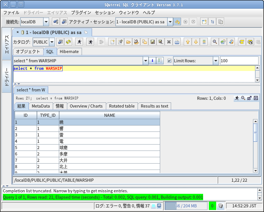Click the save-as floppy icon with dots
Viewport: 264px width, 212px height.
(x=161, y=42)
